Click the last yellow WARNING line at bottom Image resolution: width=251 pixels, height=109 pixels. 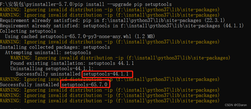(110, 101)
